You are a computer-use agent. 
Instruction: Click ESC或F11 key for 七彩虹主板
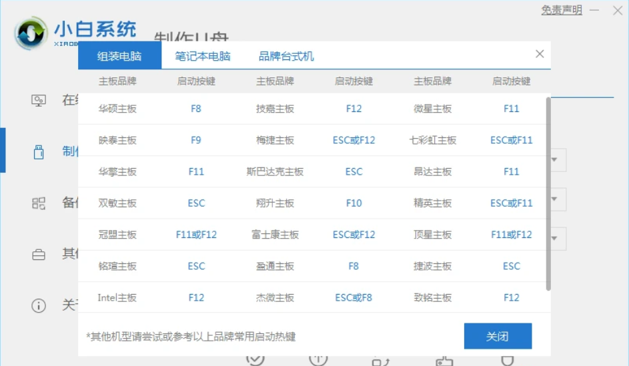(x=512, y=140)
